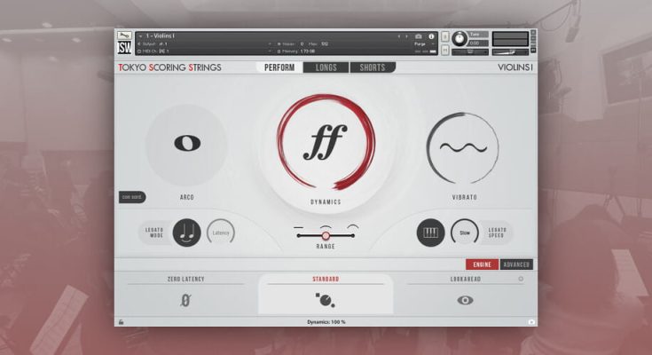This screenshot has height=355, width=652.
Task: Switch to the Shorts tab
Action: click(x=373, y=67)
